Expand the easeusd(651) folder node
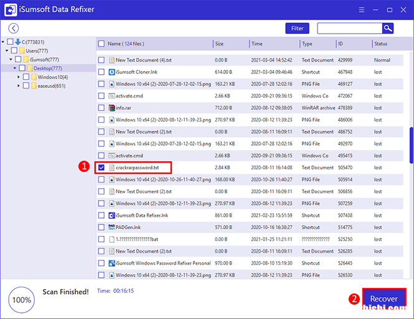The width and height of the screenshot is (414, 319). 19,85
